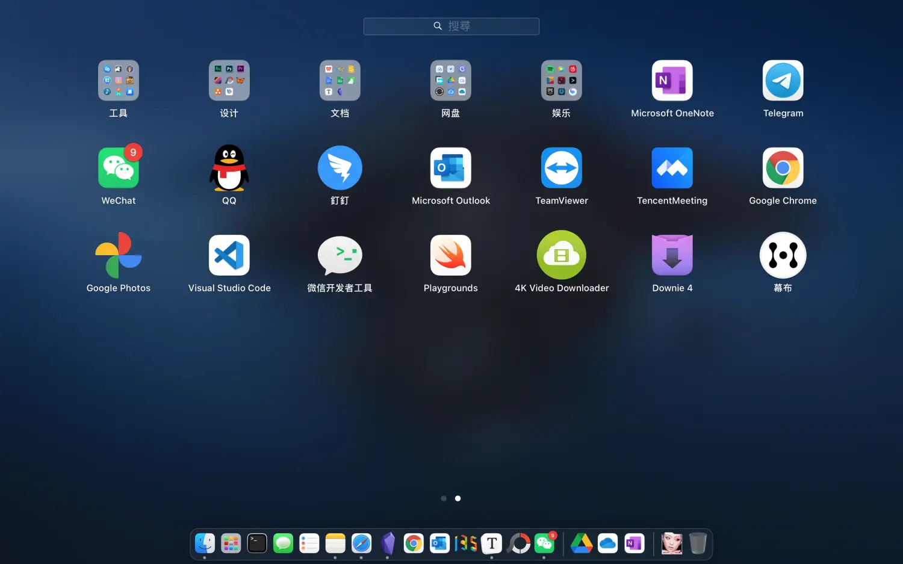Select the second Launchpad page dot
Screen dimensions: 903x564
pos(458,498)
